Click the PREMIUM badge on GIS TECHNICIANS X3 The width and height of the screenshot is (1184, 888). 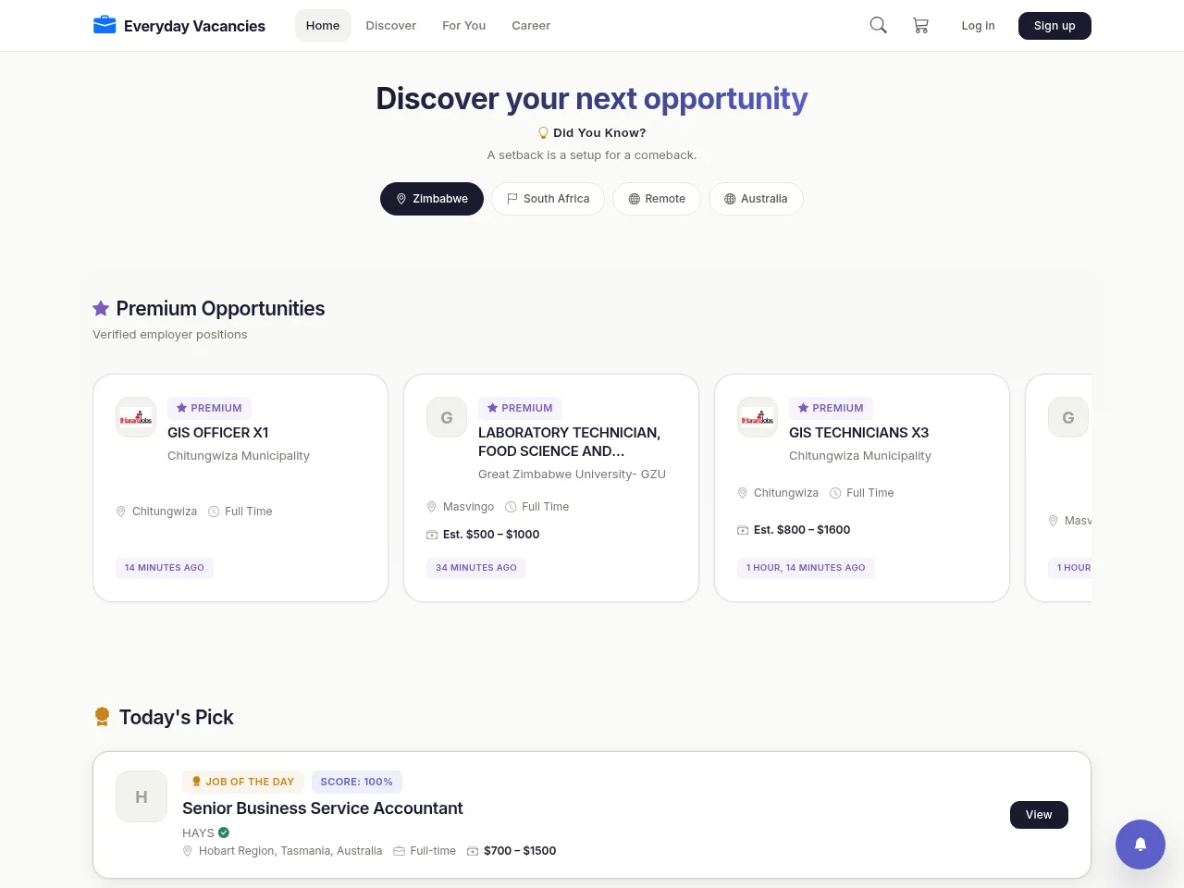point(831,408)
